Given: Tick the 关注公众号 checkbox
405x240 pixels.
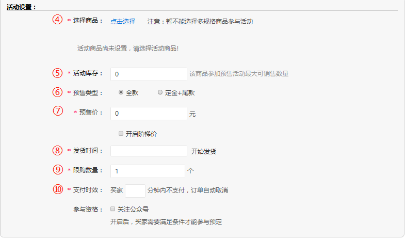Looking at the screenshot, I should [113, 209].
